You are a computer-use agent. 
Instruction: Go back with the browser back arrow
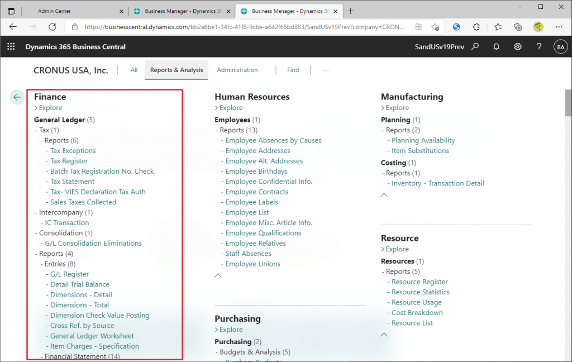pyautogui.click(x=13, y=27)
